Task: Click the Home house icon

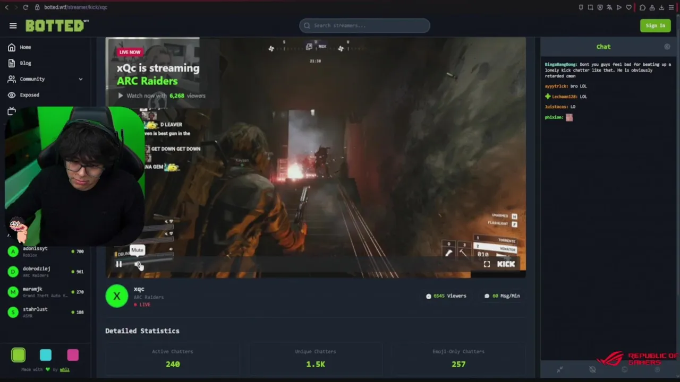Action: [x=12, y=47]
